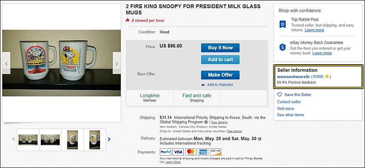
Task: Click Add to cart button
Action: (220, 60)
